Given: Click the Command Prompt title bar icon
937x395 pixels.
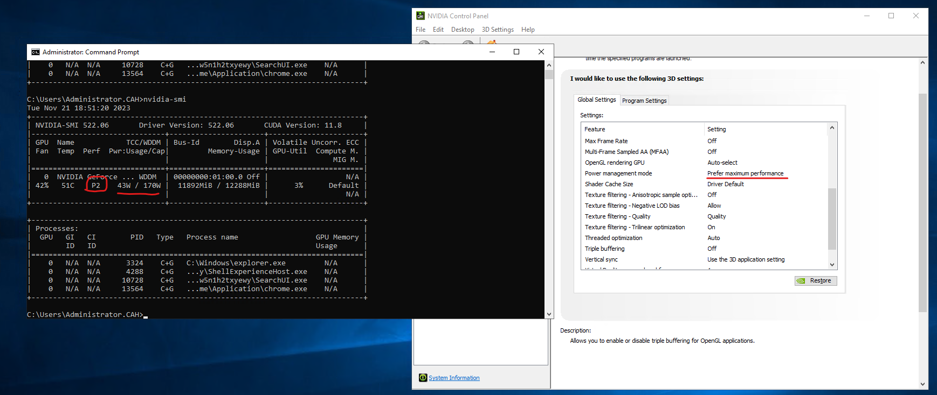Looking at the screenshot, I should pyautogui.click(x=36, y=52).
